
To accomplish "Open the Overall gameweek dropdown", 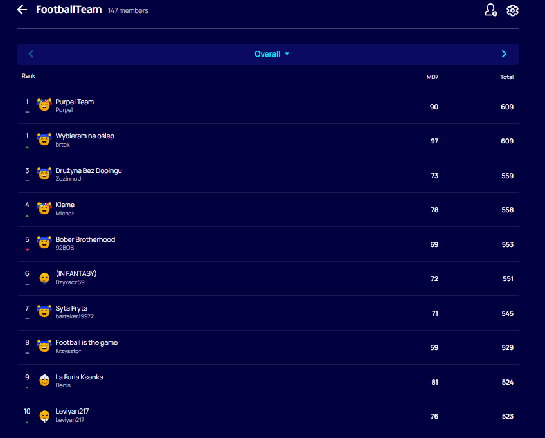I will (x=272, y=53).
